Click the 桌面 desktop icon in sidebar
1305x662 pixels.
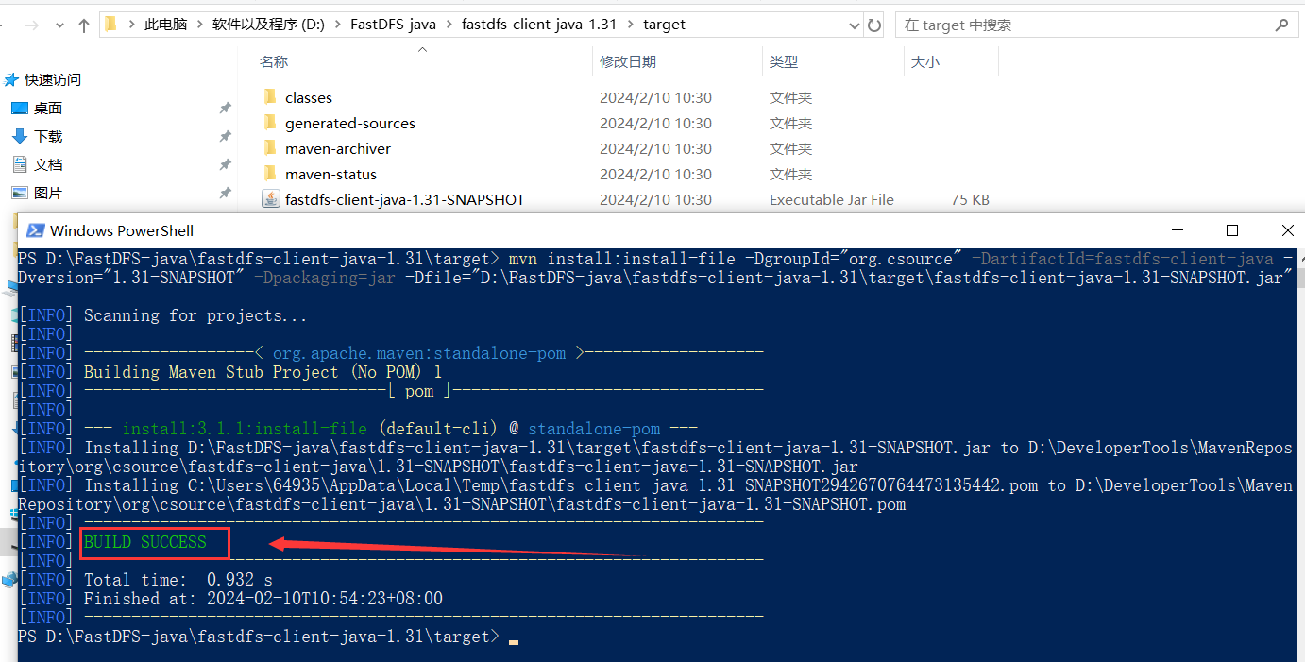click(20, 109)
